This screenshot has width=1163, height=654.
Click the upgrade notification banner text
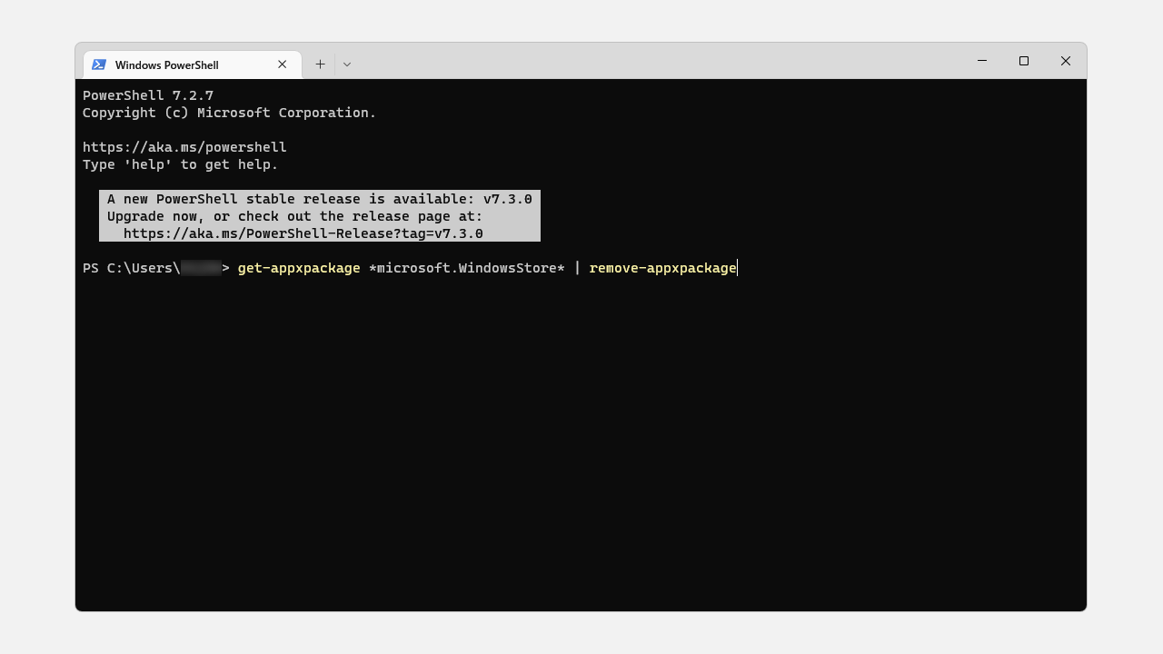[320, 216]
